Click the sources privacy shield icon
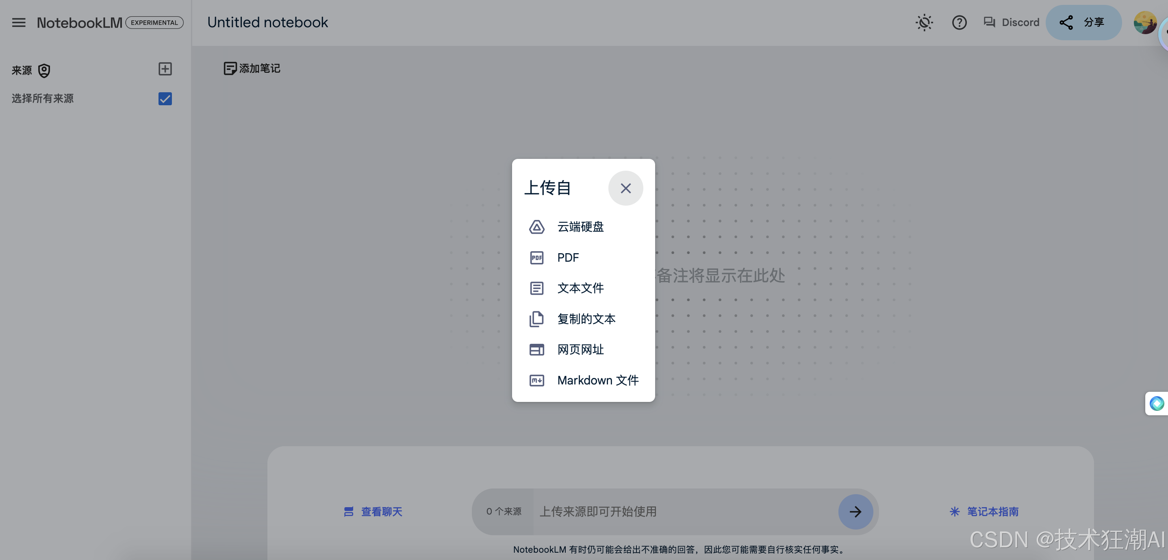This screenshot has height=560, width=1168. point(44,70)
